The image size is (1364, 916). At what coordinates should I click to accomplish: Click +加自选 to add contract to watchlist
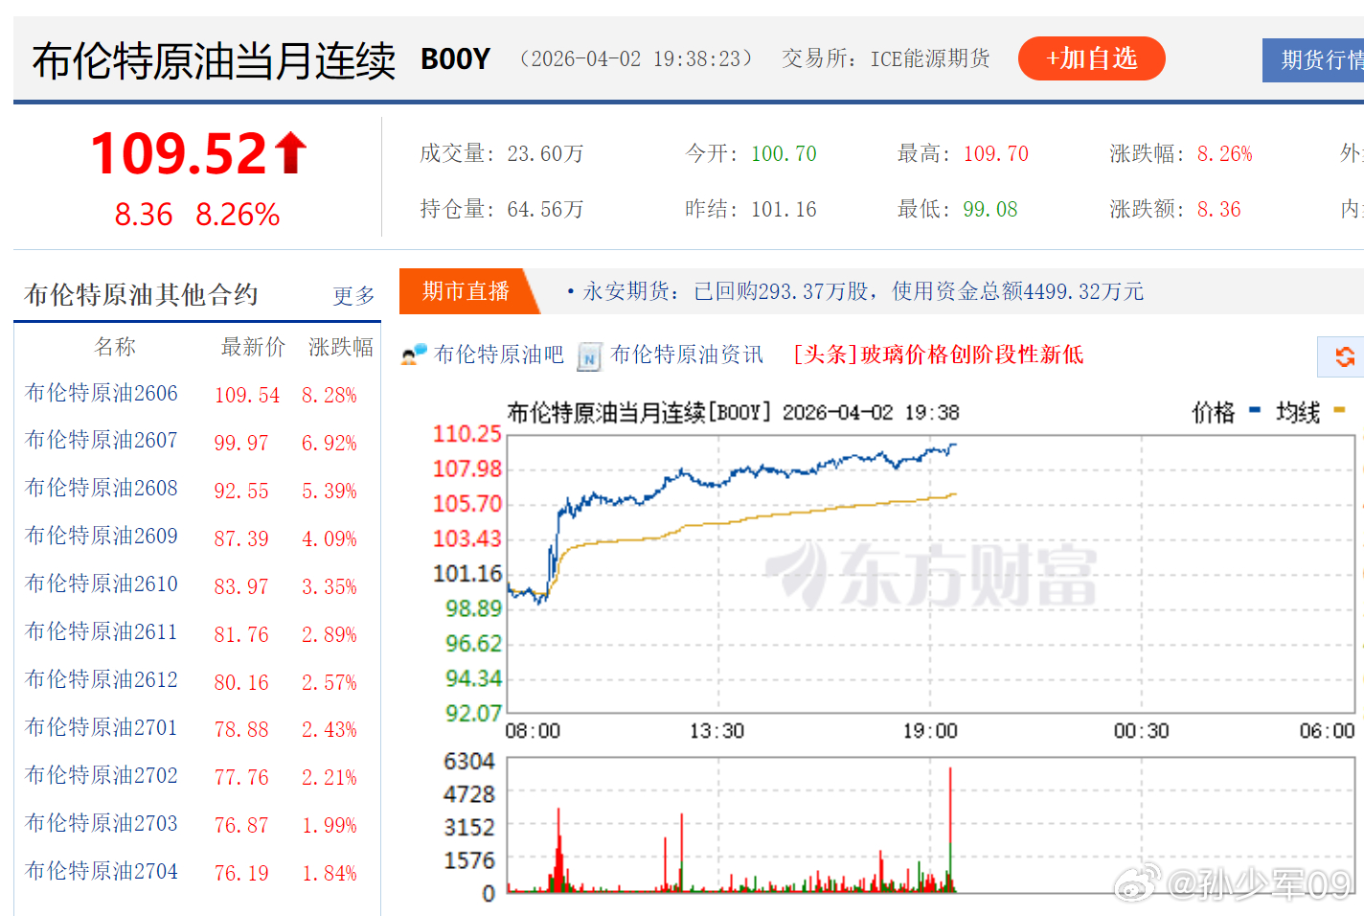click(x=1091, y=57)
